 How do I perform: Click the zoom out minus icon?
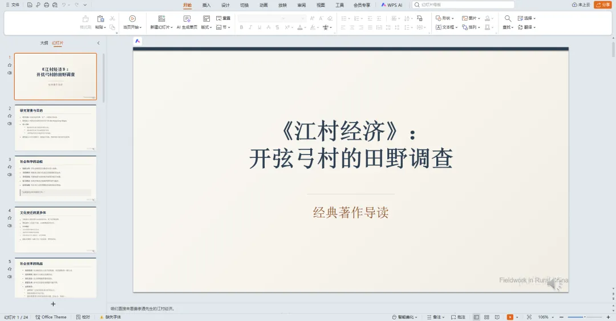[x=561, y=317]
